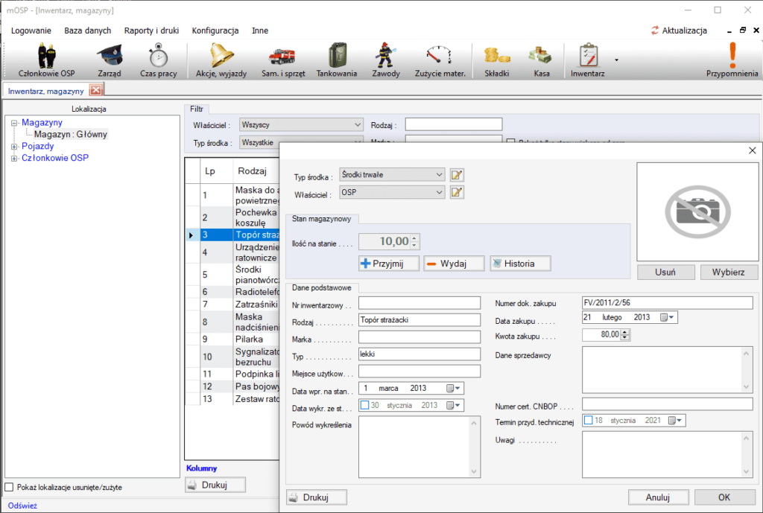Enable Data wykr. ze st. date checkbox
The height and width of the screenshot is (513, 763).
click(364, 405)
